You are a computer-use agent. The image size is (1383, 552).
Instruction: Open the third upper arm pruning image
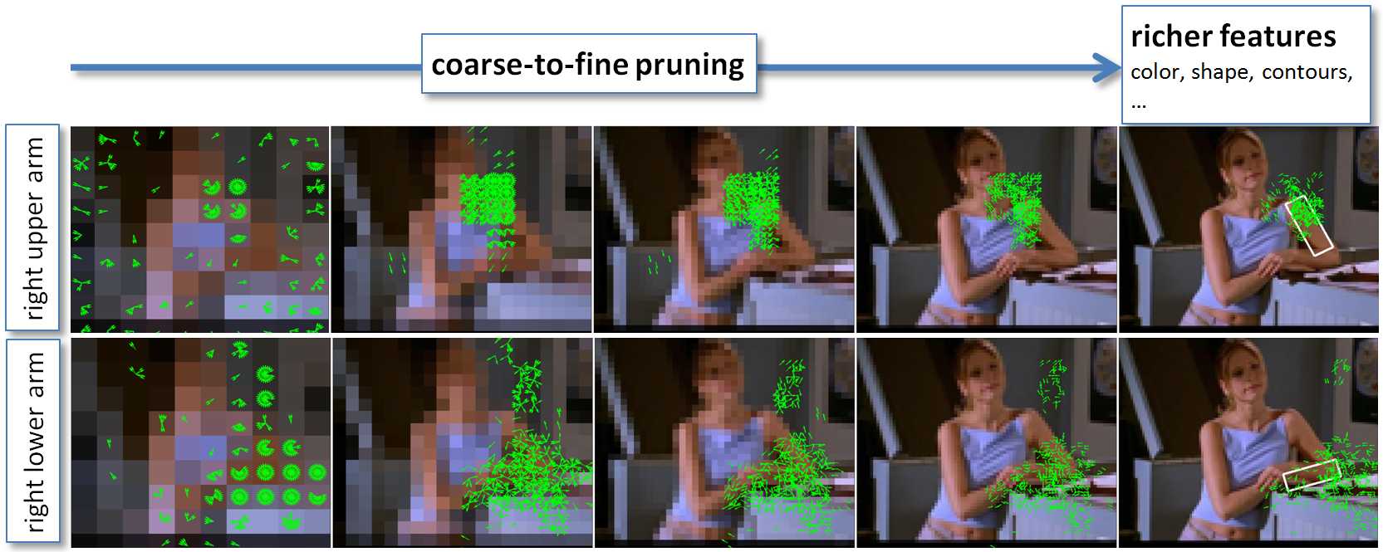tap(724, 229)
